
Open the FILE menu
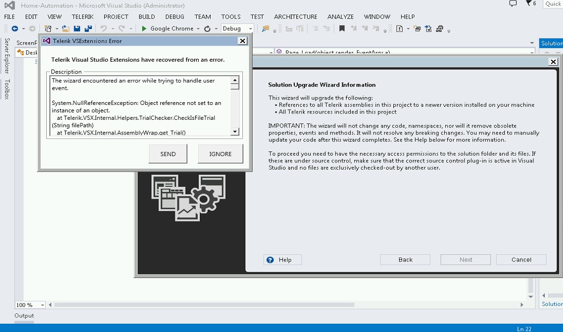pyautogui.click(x=10, y=17)
